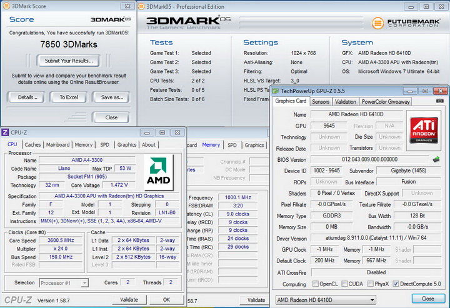Click the Max TDP value 53 W
450x308 pixels.
125,168
